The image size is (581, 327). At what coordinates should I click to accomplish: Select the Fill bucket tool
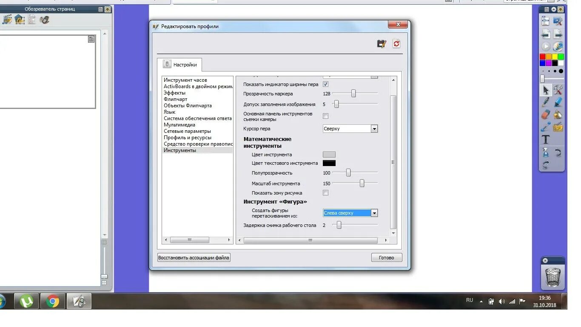pos(558,115)
